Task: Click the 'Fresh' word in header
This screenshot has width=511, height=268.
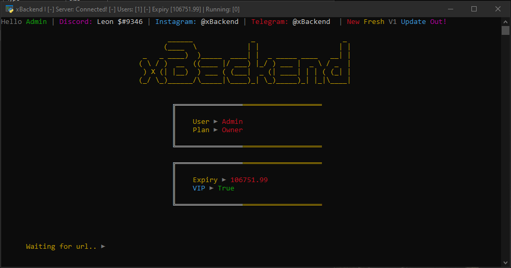Action: click(374, 21)
